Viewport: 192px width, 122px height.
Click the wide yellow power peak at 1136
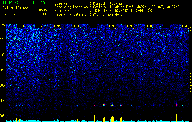coord(113,118)
